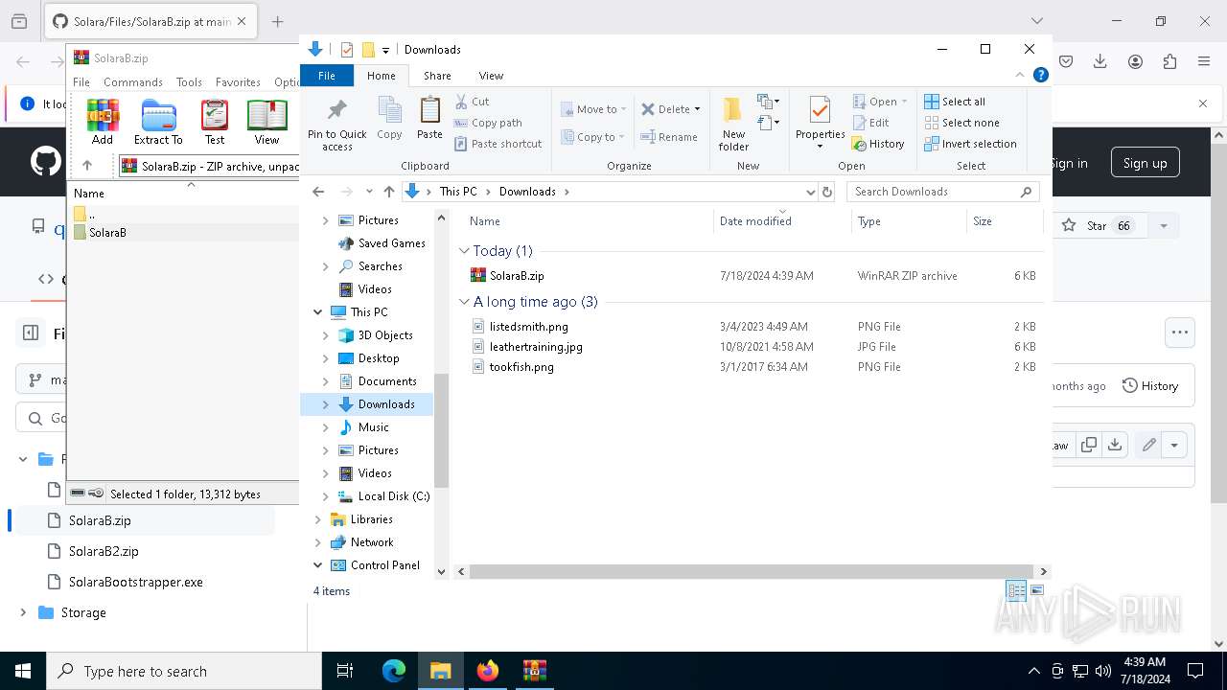The height and width of the screenshot is (690, 1227).
Task: Select Desktop in navigation pane
Action: 379,358
